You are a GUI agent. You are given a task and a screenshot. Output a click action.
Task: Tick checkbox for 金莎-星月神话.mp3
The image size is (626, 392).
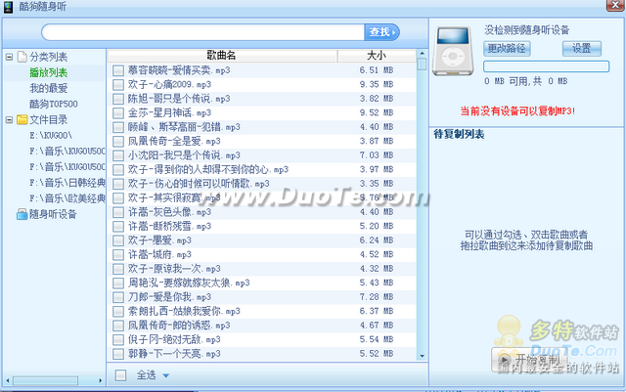117,112
